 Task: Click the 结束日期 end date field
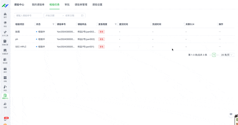72,16
